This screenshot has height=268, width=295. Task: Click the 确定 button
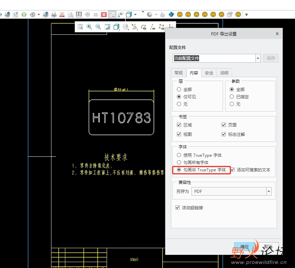245,247
